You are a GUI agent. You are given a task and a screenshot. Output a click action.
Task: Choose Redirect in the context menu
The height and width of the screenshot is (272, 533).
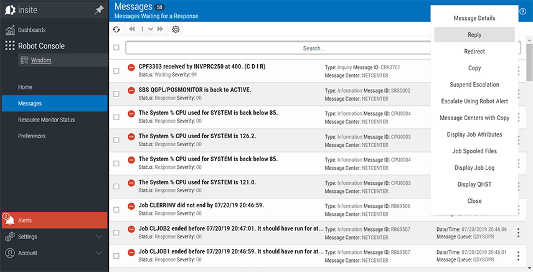474,51
